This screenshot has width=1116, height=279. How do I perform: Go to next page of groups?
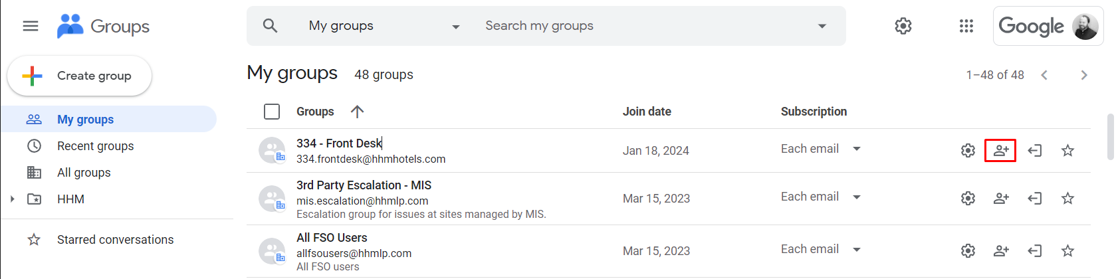pos(1084,75)
